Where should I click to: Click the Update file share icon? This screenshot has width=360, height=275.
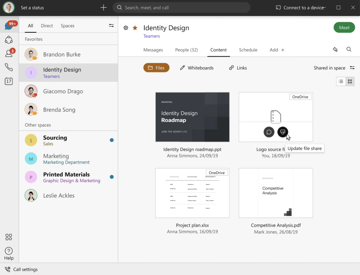[x=283, y=132]
